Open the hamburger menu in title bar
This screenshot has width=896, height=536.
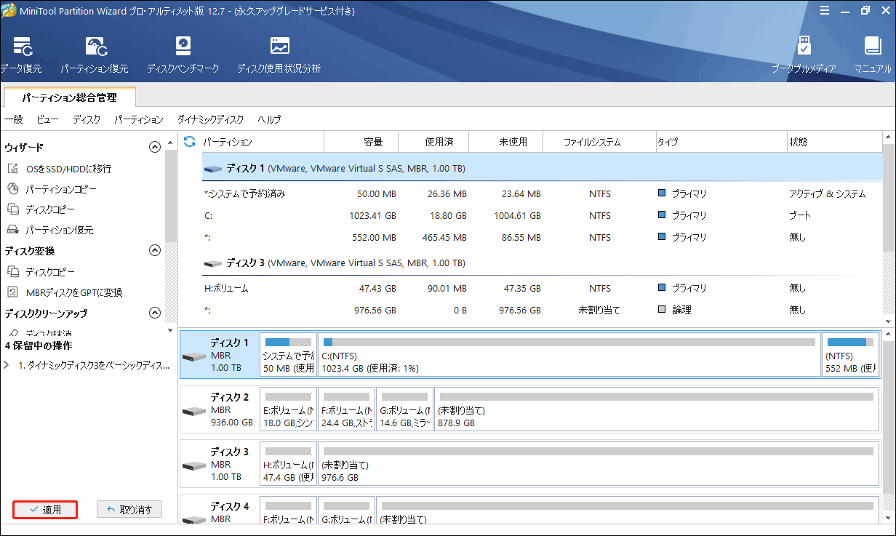(824, 11)
